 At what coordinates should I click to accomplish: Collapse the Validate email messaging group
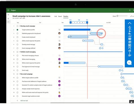coord(20,52)
